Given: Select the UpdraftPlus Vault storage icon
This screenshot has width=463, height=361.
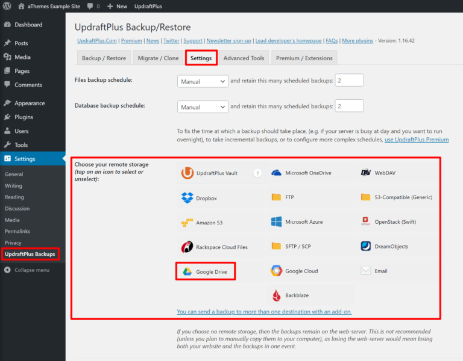Looking at the screenshot, I should 187,173.
